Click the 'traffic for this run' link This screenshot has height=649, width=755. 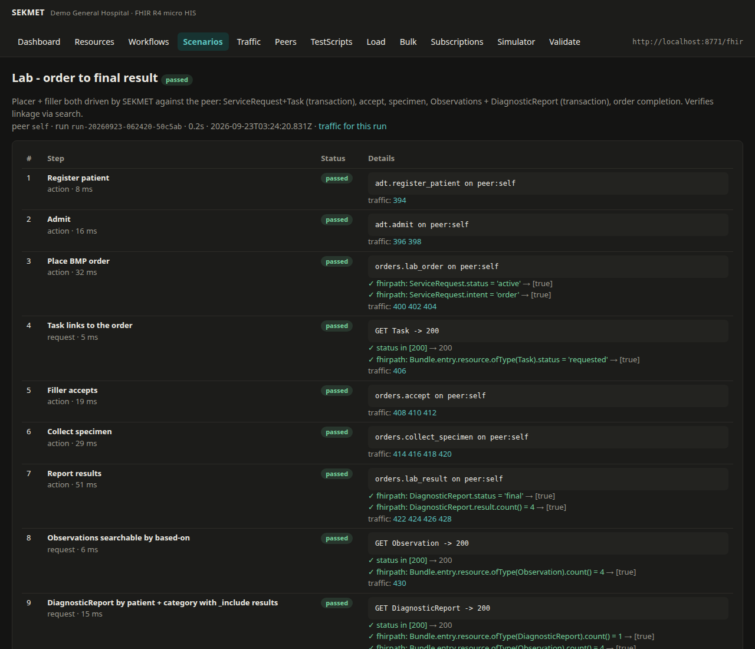click(353, 126)
